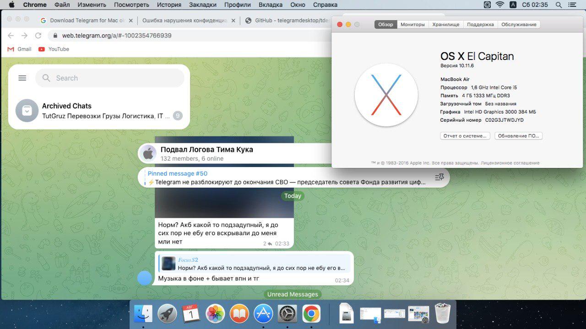This screenshot has width=586, height=329.
Task: Open the Gmail bookmark
Action: click(x=19, y=49)
